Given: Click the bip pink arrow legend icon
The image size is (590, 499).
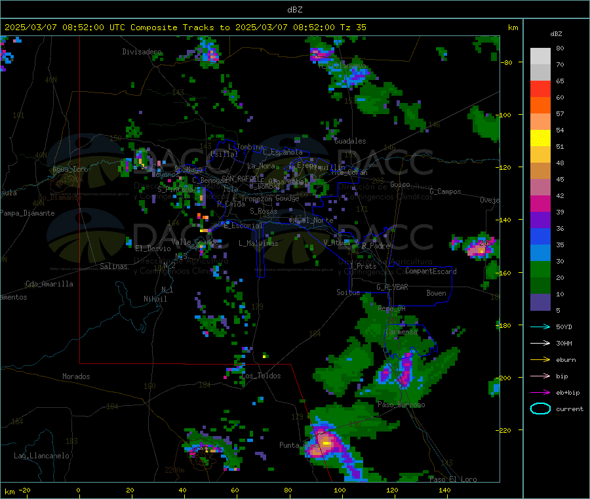Looking at the screenshot, I should (540, 376).
